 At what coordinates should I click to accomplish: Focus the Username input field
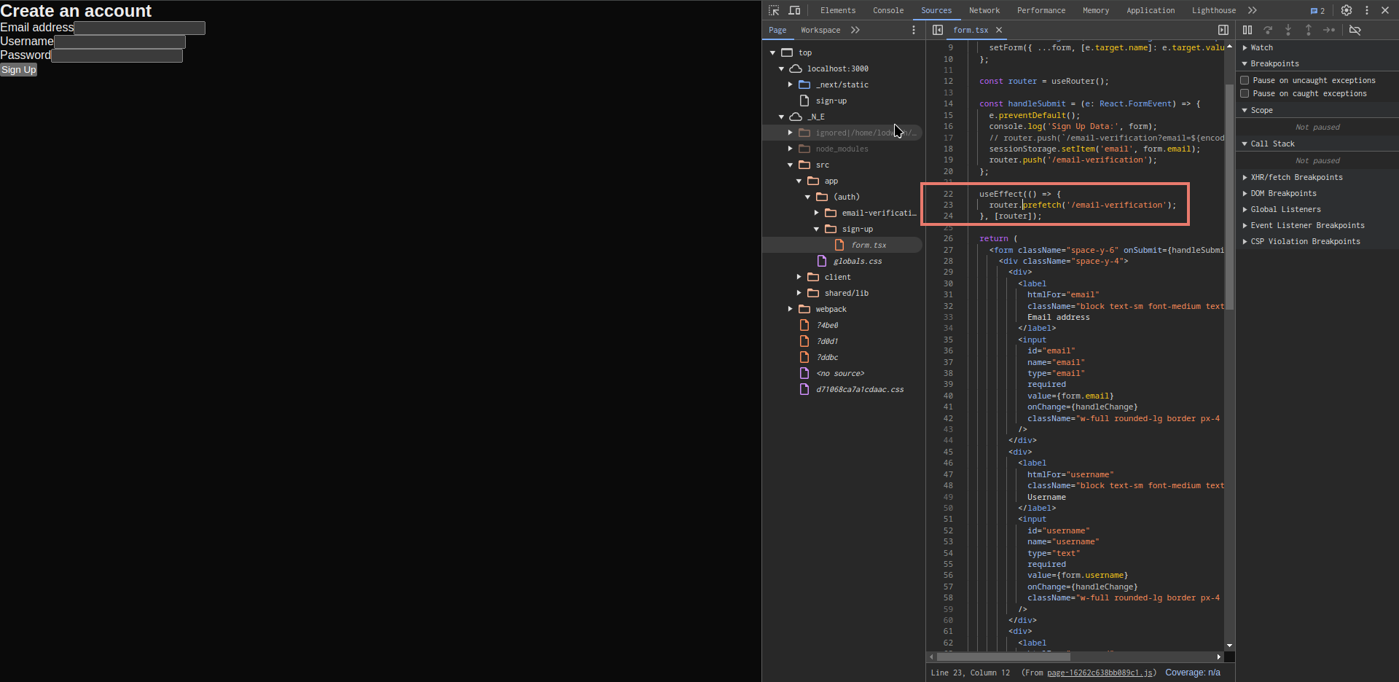pyautogui.click(x=120, y=42)
